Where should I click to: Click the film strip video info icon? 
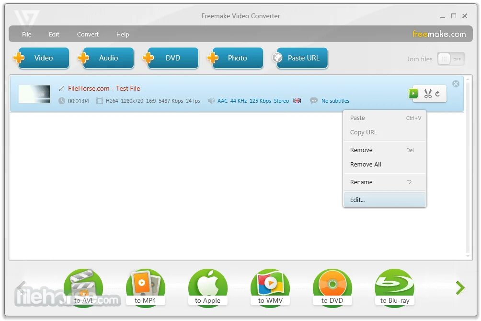pos(99,101)
